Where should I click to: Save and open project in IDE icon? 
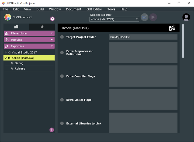tap(144, 17)
